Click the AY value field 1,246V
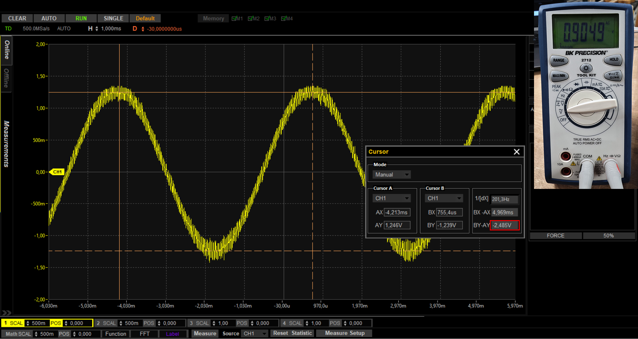 pos(397,225)
